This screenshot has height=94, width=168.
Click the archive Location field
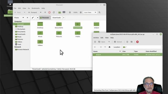click(142, 47)
